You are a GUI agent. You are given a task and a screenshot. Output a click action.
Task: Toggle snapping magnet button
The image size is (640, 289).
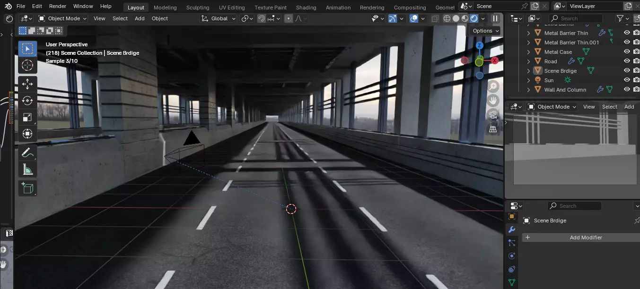[x=262, y=18]
